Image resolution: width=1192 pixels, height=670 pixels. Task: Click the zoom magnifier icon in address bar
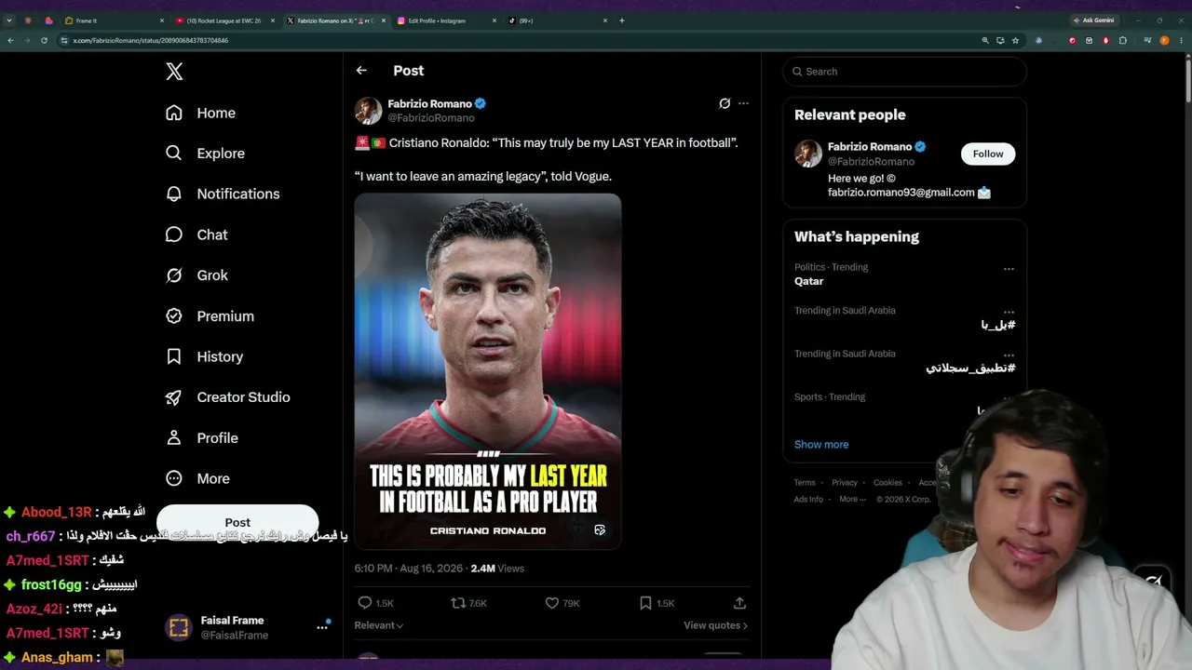point(985,41)
